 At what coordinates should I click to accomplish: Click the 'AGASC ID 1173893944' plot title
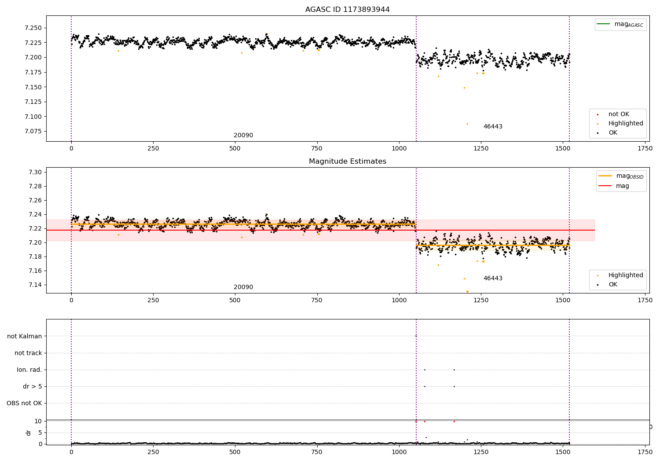pyautogui.click(x=348, y=10)
